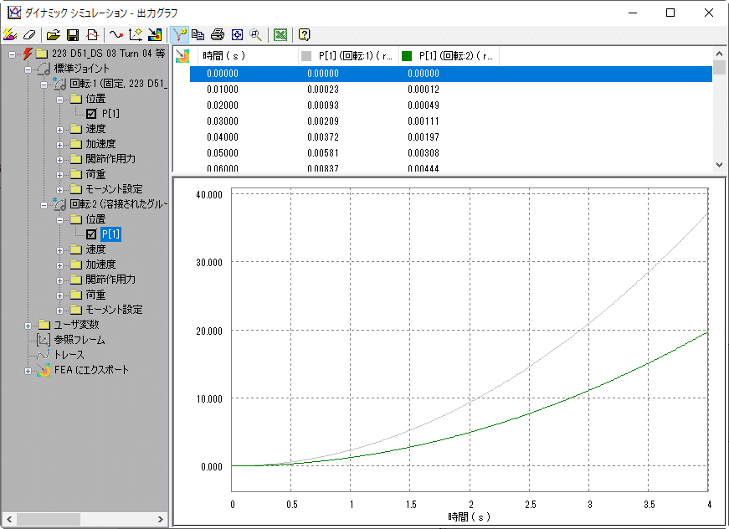
Task: Select the 回転:1 joint node
Action: 119,84
